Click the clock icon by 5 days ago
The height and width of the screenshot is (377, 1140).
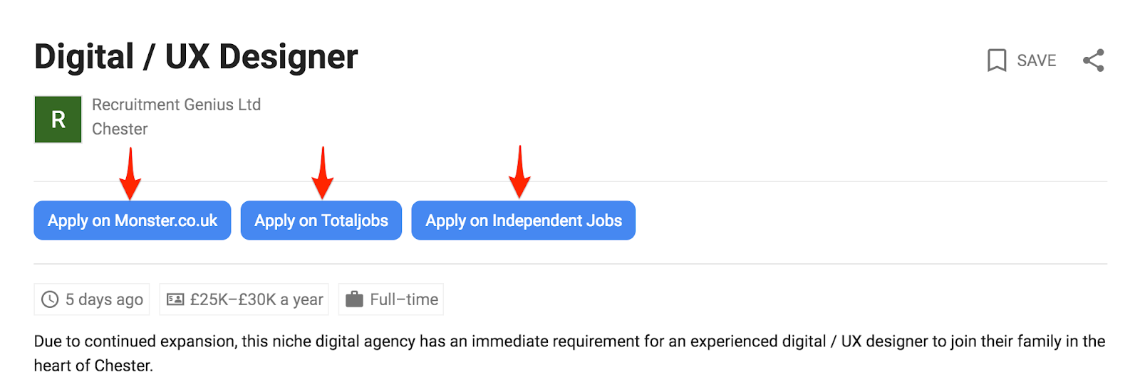click(50, 299)
